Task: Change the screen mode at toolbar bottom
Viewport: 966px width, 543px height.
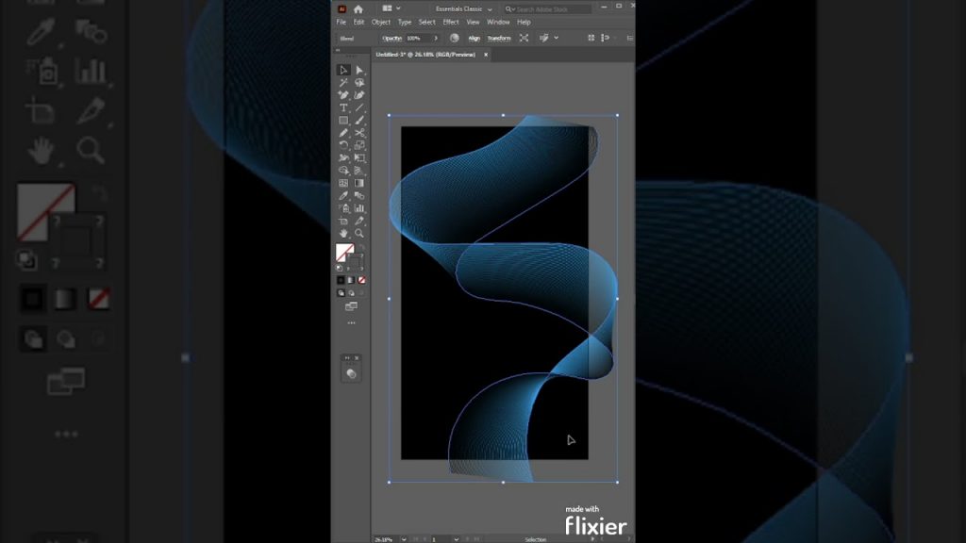Action: click(351, 305)
